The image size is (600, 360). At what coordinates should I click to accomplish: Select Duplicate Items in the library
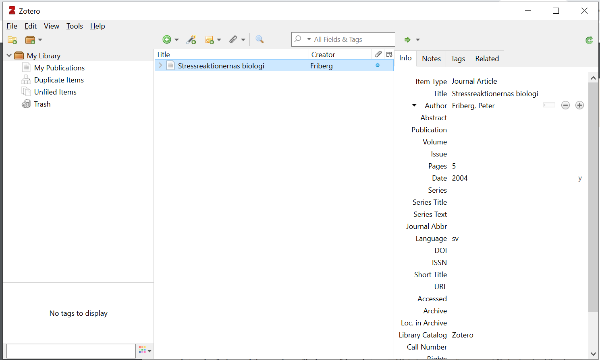tap(59, 80)
